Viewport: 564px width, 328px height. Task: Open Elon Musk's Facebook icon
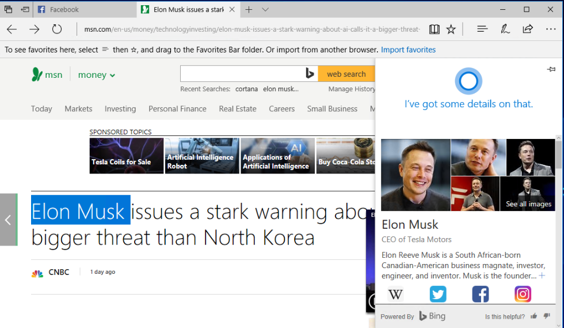click(x=480, y=294)
